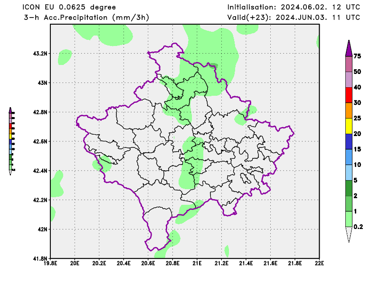
Task: Click the yellow 20-25 mm legend swatch
Action: pyautogui.click(x=349, y=126)
